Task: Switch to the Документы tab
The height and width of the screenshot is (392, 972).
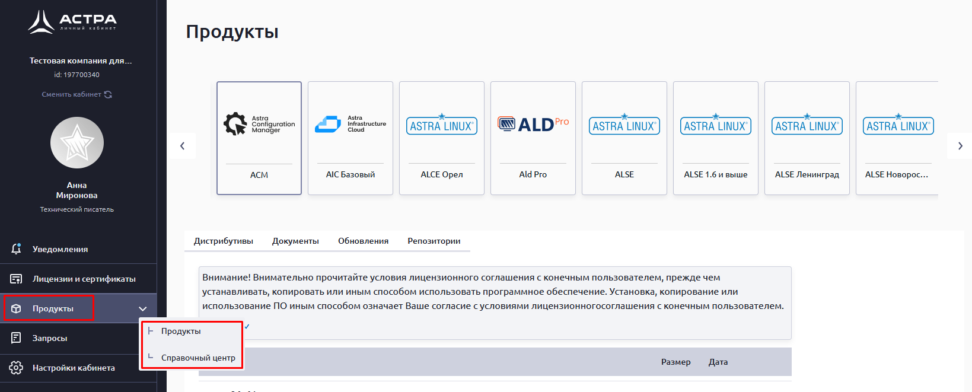Action: click(x=295, y=241)
